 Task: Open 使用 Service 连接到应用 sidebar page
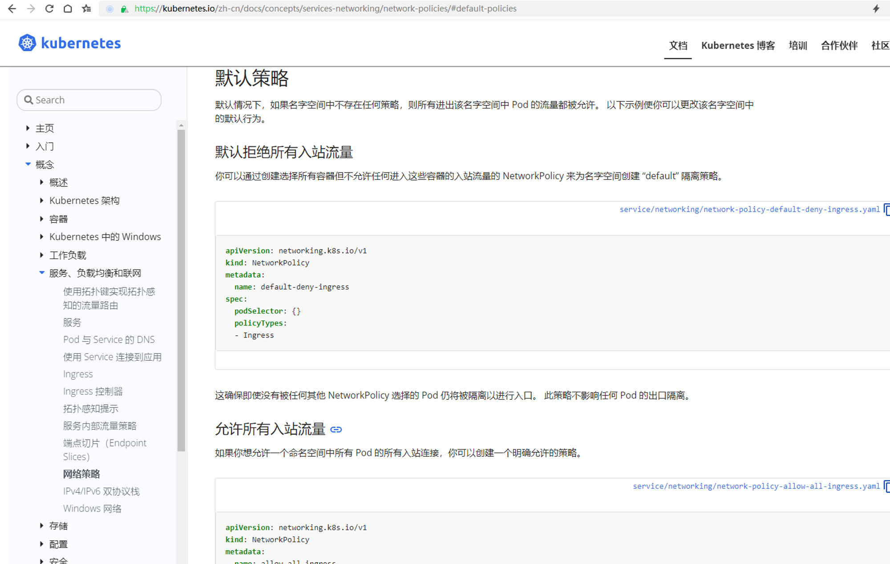tap(112, 357)
